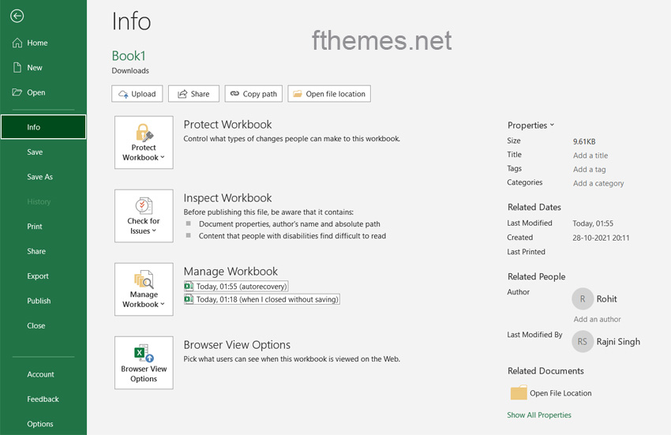Click Open File Location link under Related Documents
The image size is (671, 435).
tap(560, 393)
